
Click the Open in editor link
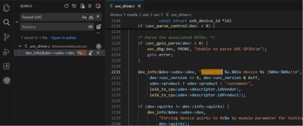64,38
